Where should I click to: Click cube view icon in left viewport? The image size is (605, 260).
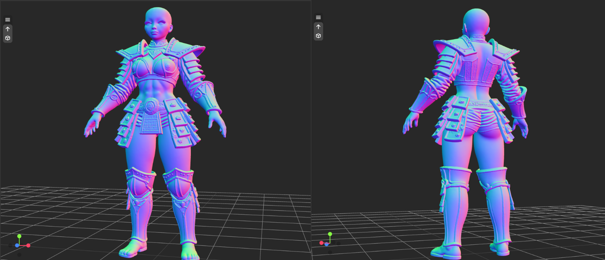[x=7, y=38]
